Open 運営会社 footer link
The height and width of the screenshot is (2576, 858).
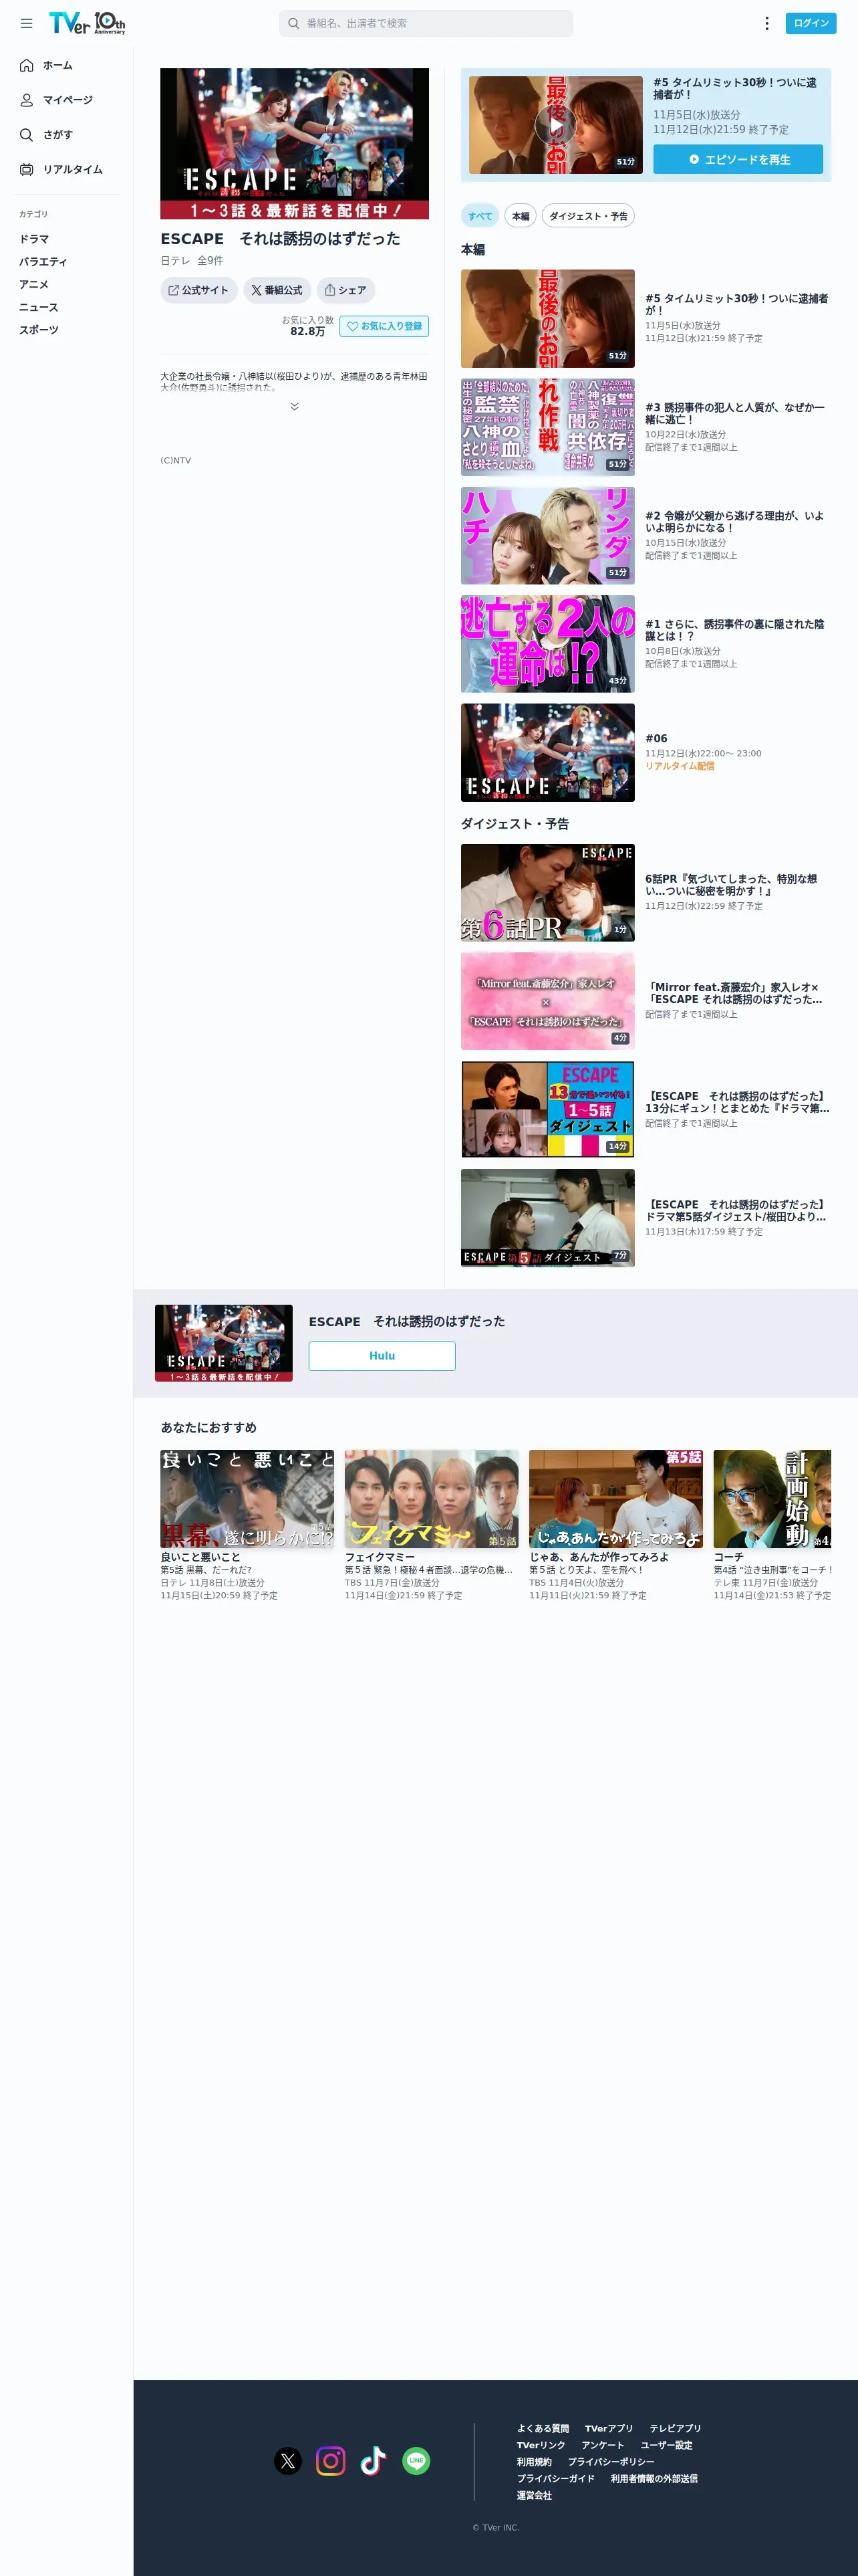pyautogui.click(x=533, y=2495)
